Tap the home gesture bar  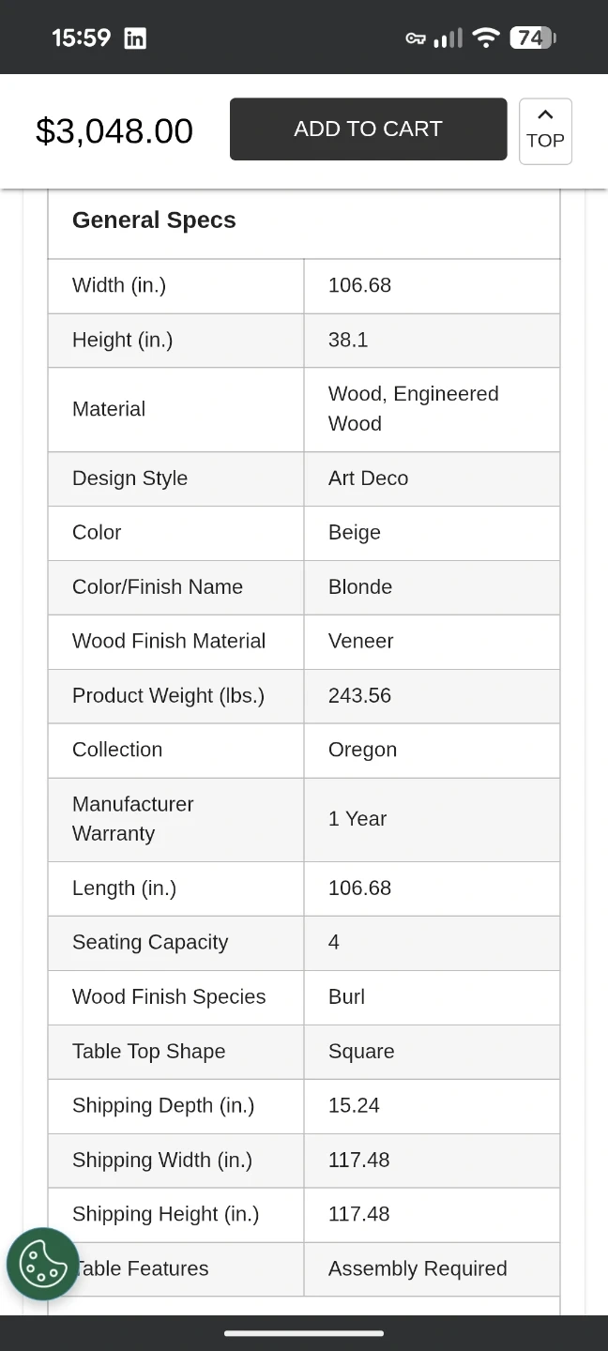point(304,1332)
